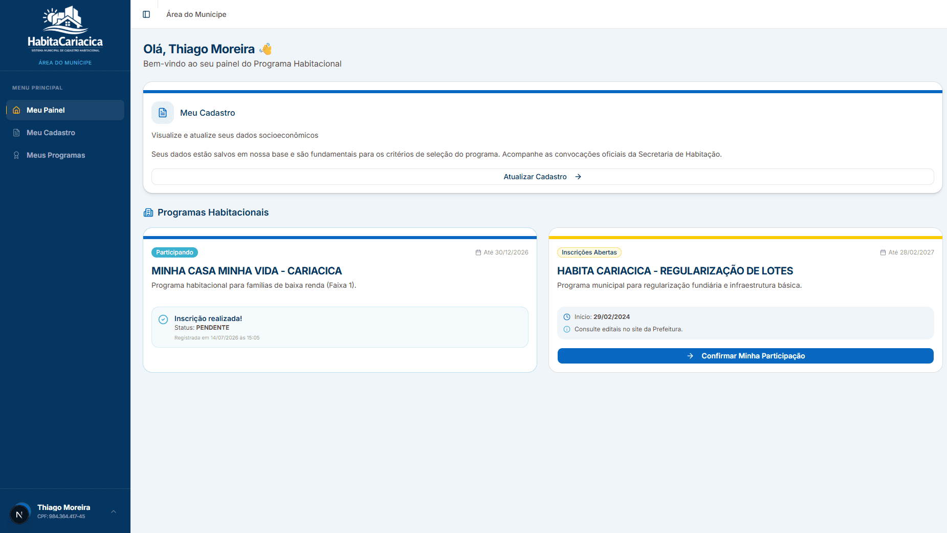The image size is (947, 533).
Task: Open Meu Cadastro in sidebar menu
Action: pyautogui.click(x=65, y=133)
